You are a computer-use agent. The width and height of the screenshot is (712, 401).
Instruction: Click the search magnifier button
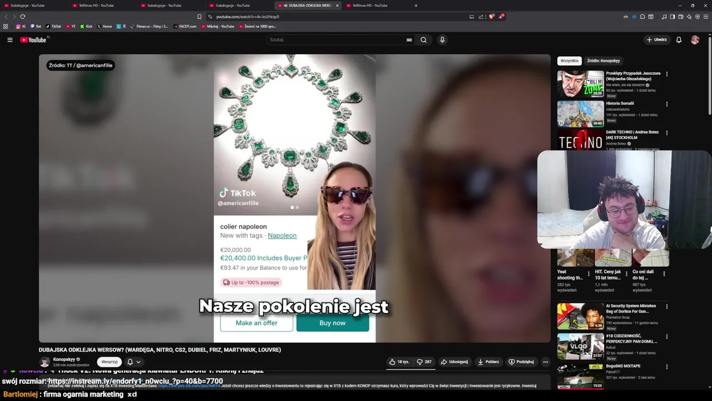point(423,40)
